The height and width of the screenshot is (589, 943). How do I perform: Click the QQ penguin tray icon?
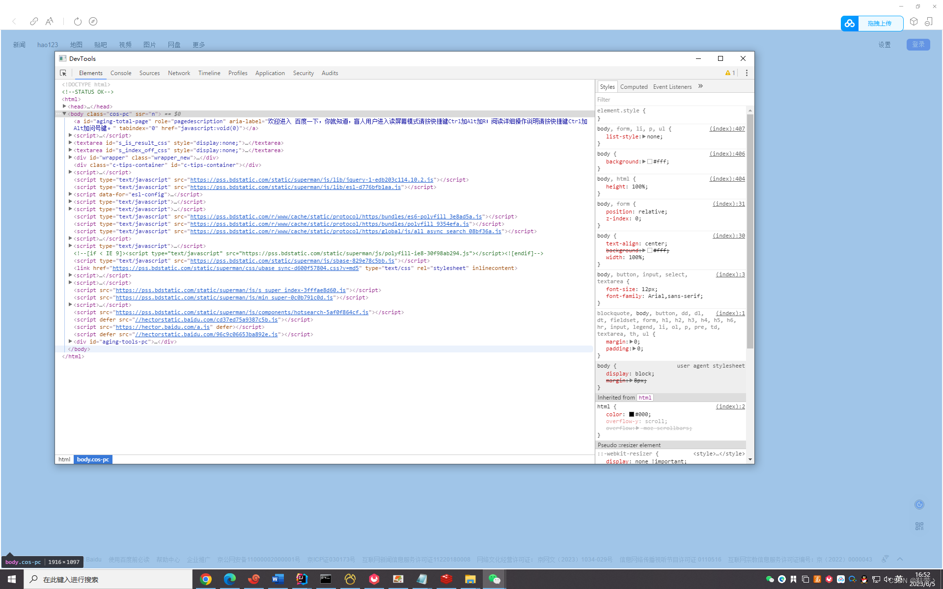864,580
